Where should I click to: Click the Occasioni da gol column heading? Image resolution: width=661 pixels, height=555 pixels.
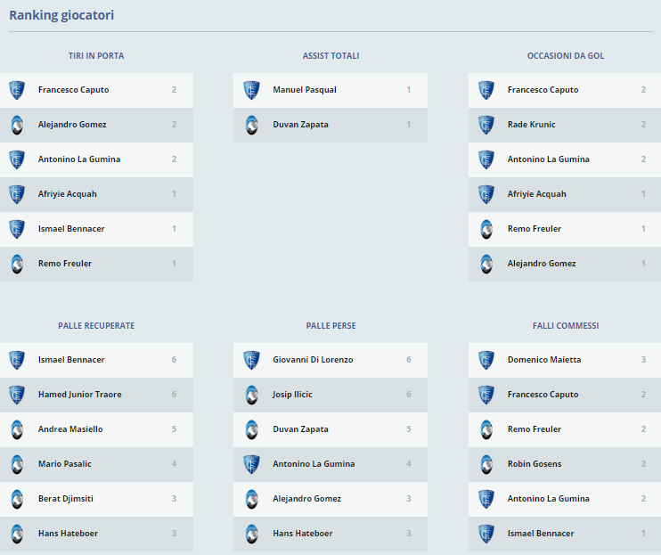[x=565, y=56]
